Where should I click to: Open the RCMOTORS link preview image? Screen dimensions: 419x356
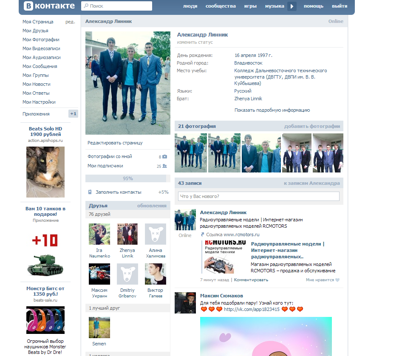coord(224,257)
